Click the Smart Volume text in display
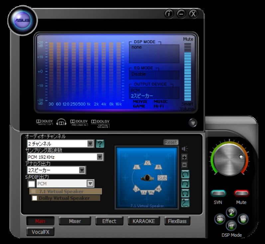Screen dimensions: 265x244 click(x=187, y=106)
